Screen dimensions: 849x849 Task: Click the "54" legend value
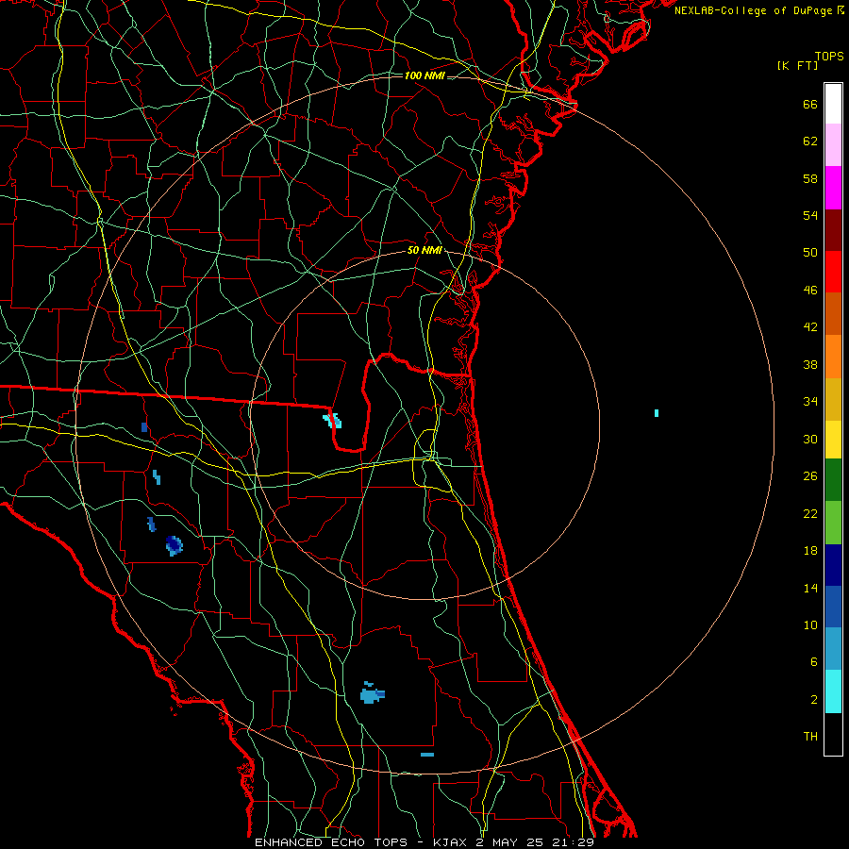(x=810, y=215)
